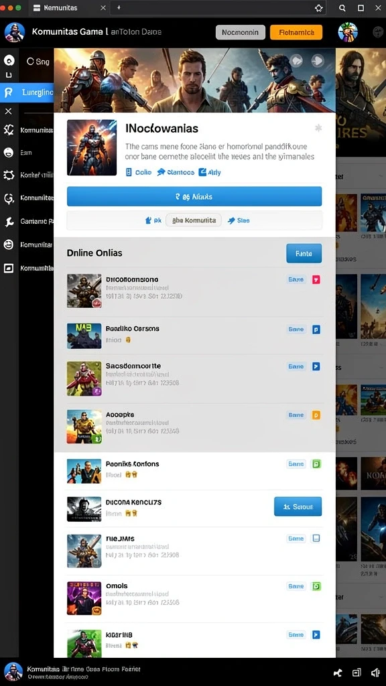Click the blue Fiante button
This screenshot has height=686, width=386.
click(304, 253)
